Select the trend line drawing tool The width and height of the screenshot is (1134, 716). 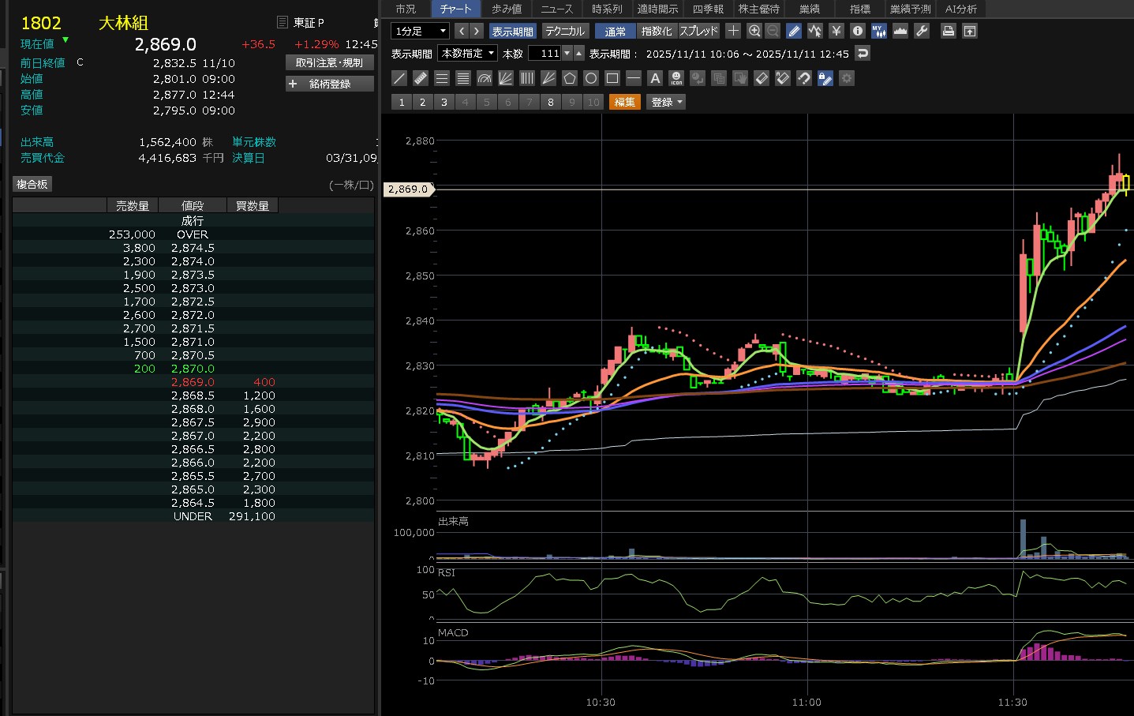(399, 78)
